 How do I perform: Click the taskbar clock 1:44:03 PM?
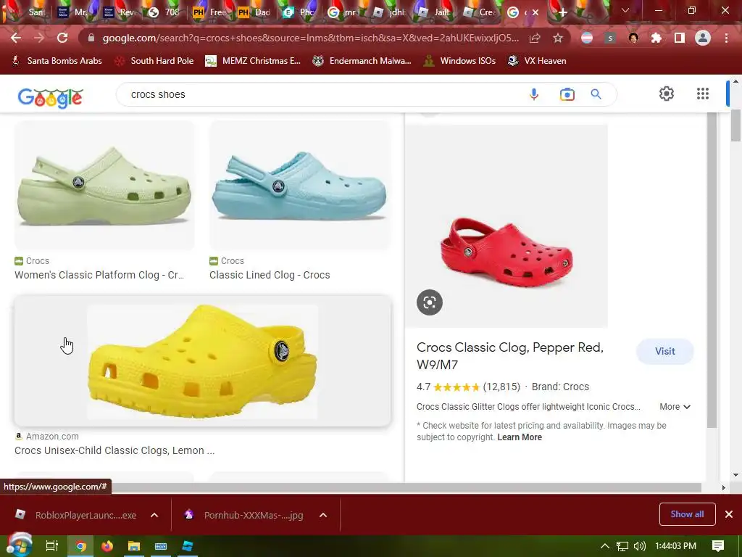pos(676,546)
